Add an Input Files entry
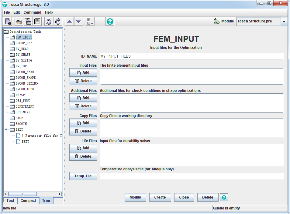This screenshot has height=214, width=290. click(x=83, y=72)
